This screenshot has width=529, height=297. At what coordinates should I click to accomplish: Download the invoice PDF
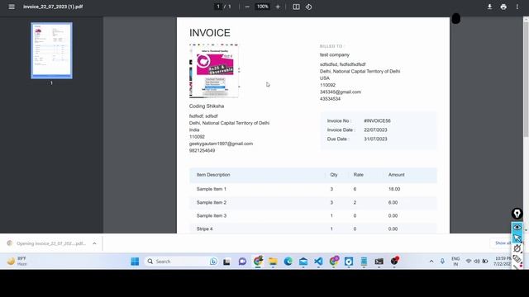pyautogui.click(x=489, y=7)
